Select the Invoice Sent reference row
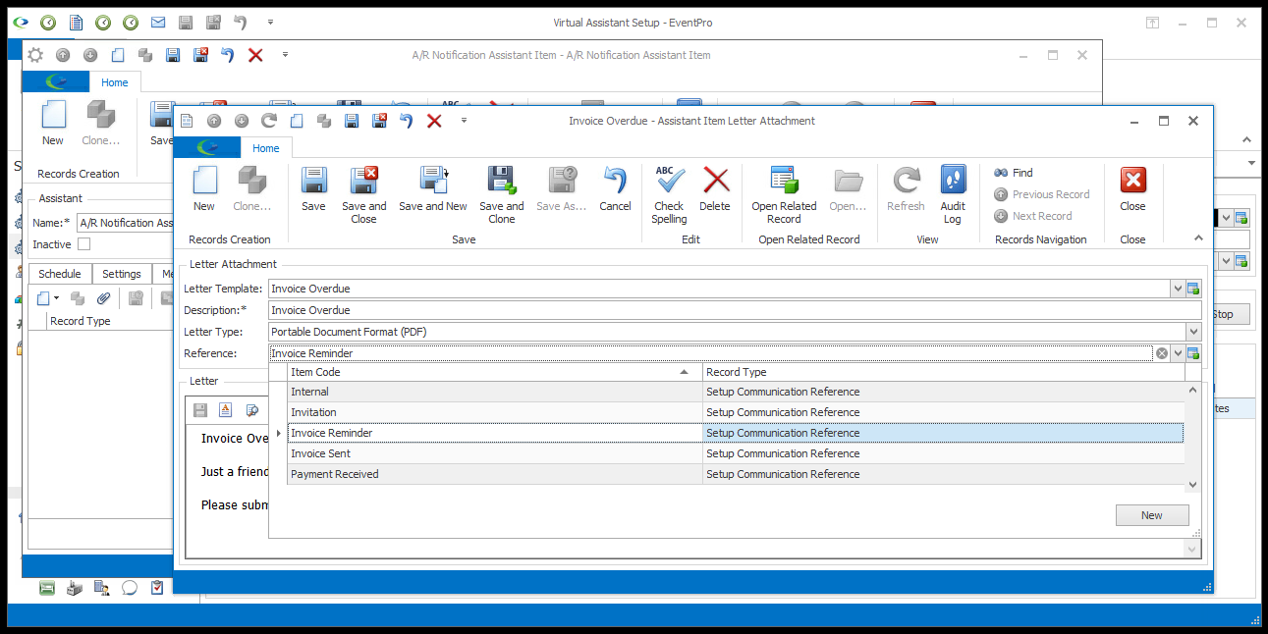The image size is (1268, 634). tap(736, 453)
